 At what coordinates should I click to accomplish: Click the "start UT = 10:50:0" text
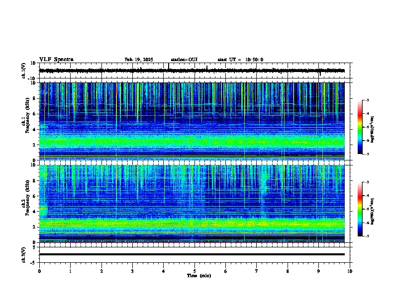(x=240, y=60)
